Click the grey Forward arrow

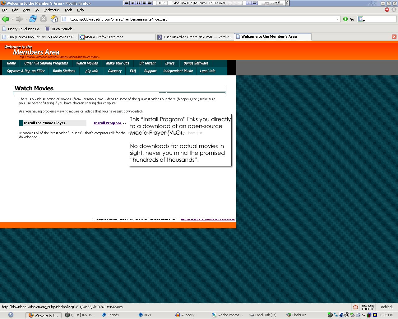coord(19,19)
